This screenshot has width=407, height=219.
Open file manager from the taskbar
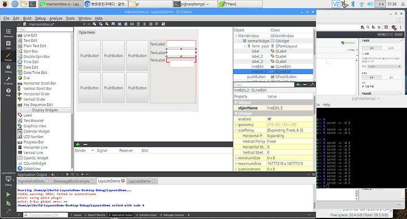24,4
